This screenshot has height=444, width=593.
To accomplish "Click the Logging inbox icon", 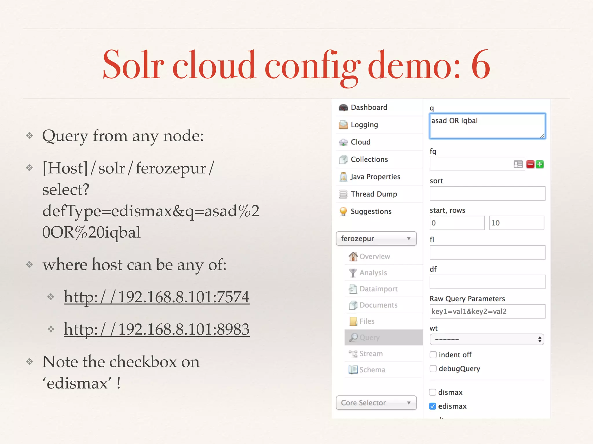I will pos(343,125).
